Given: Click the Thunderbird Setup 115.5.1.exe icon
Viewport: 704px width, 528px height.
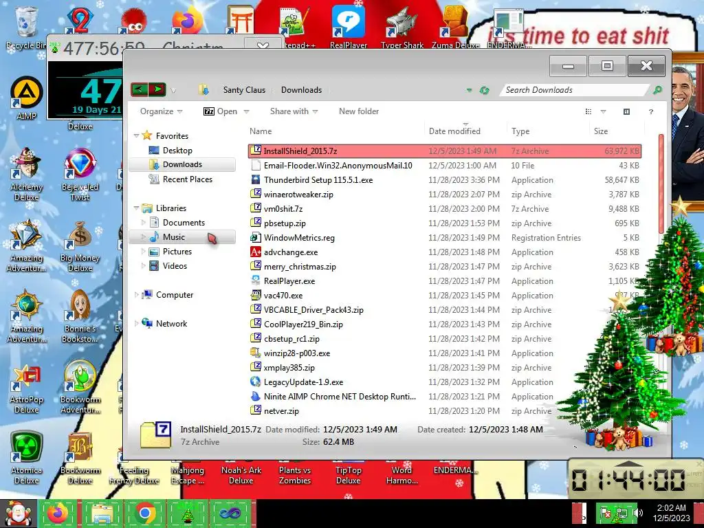Looking at the screenshot, I should tap(256, 179).
